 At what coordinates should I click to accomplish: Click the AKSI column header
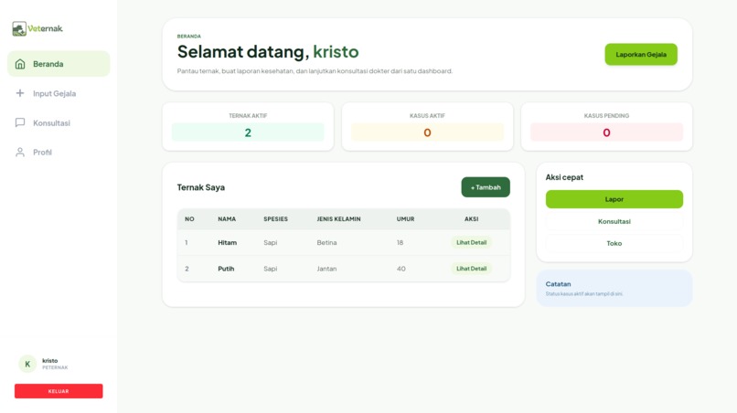[472, 219]
